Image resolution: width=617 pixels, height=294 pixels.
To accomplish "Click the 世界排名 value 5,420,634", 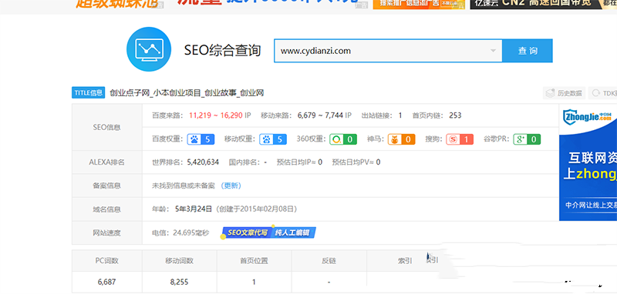I will 203,162.
